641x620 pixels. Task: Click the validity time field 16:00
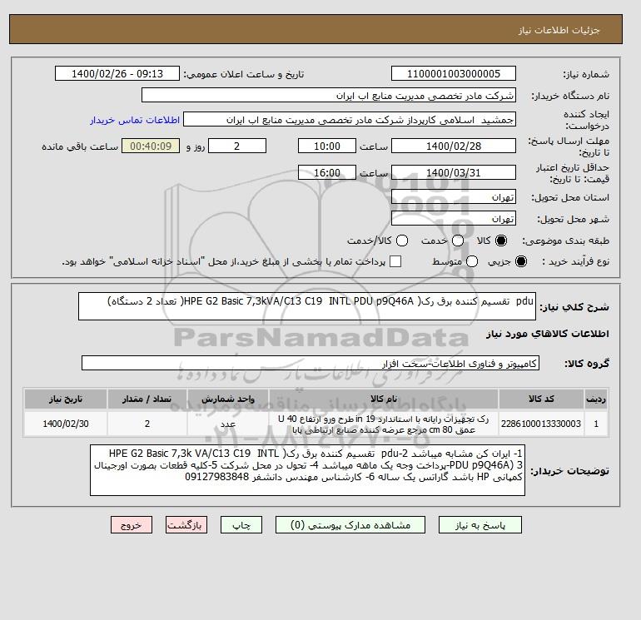tap(327, 172)
